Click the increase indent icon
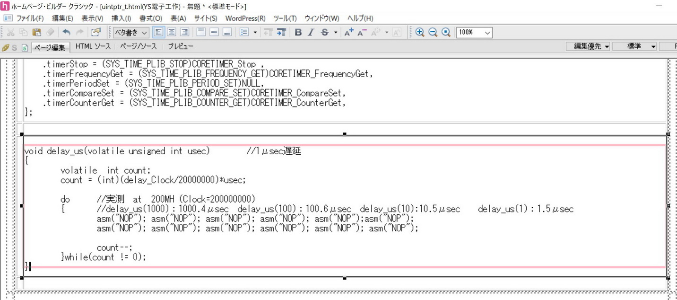The image size is (677, 300). [x=281, y=32]
